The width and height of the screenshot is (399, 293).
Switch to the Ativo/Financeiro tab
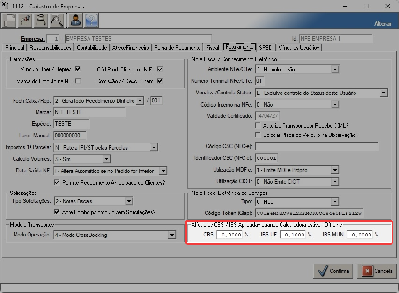click(x=131, y=48)
